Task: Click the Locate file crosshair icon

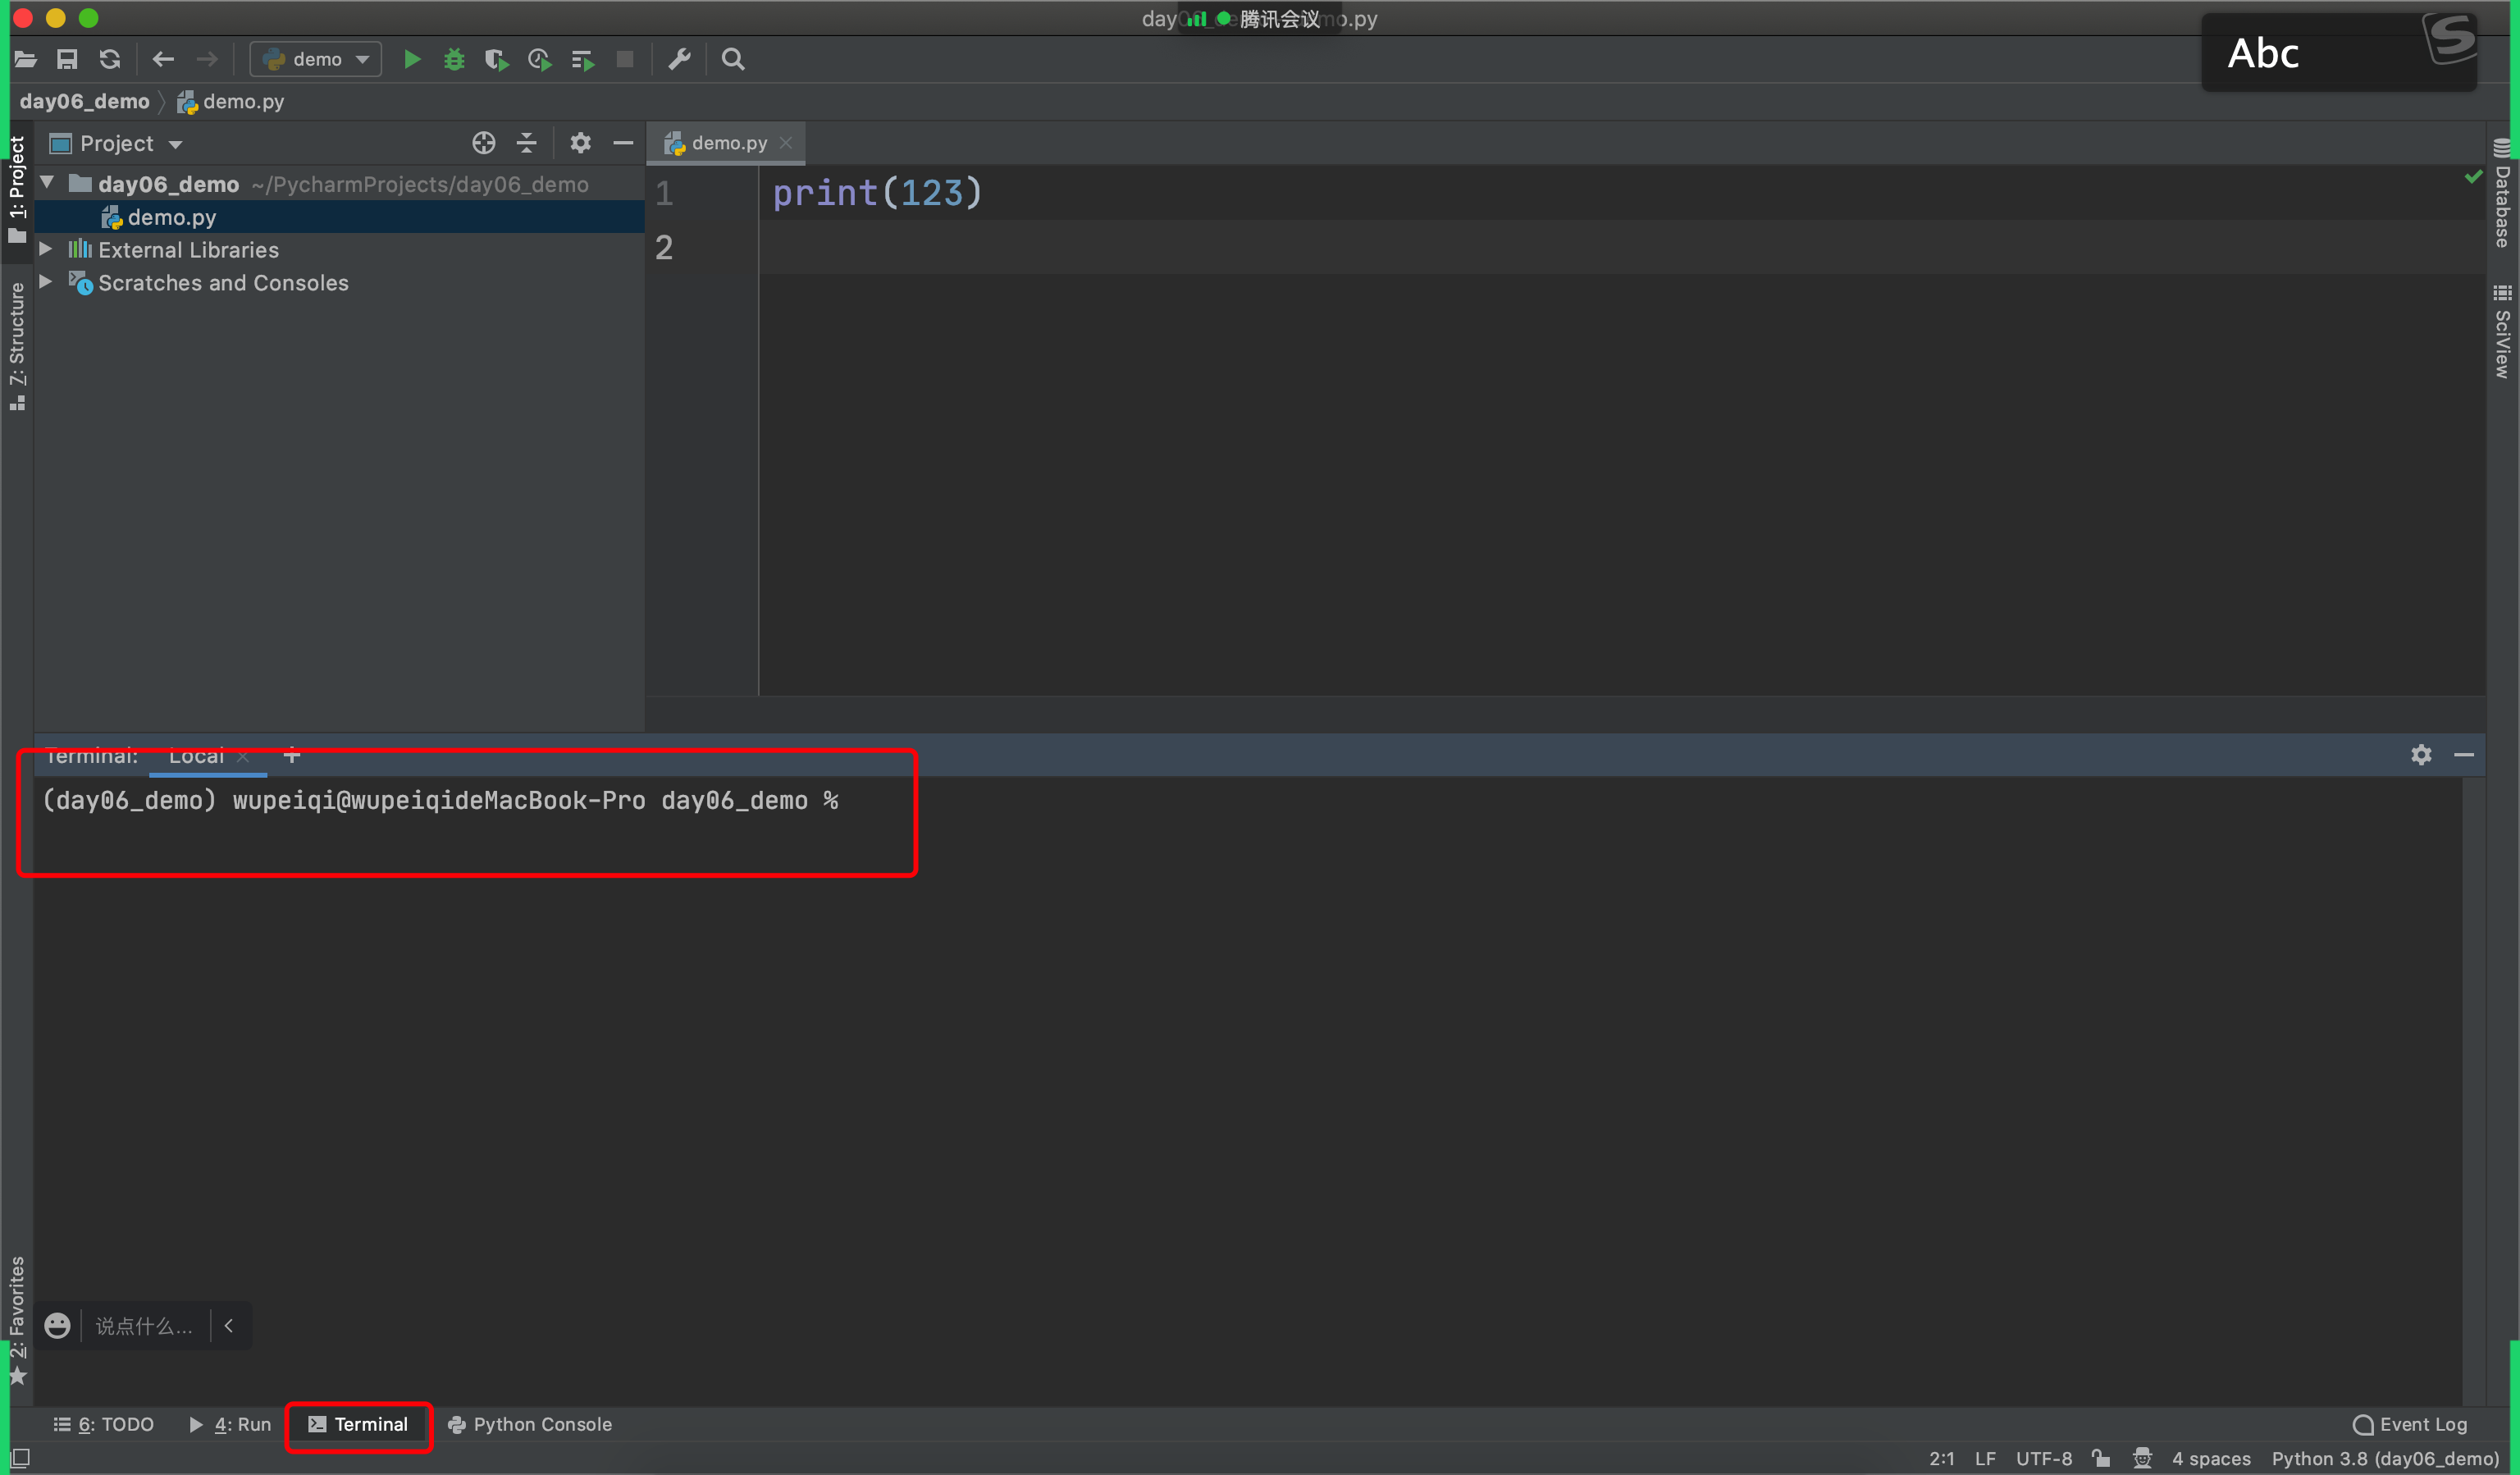Action: pos(484,143)
